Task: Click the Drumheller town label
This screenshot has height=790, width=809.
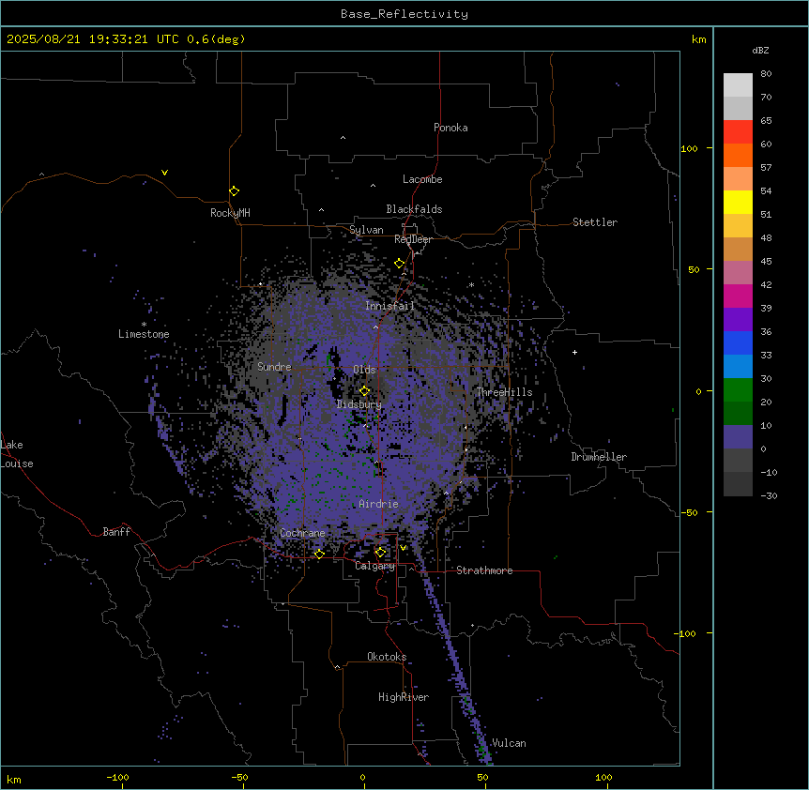Action: coord(599,457)
